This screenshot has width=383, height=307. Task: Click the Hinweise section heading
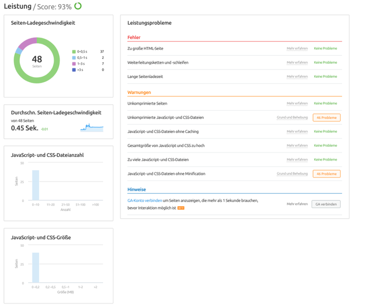click(x=136, y=190)
